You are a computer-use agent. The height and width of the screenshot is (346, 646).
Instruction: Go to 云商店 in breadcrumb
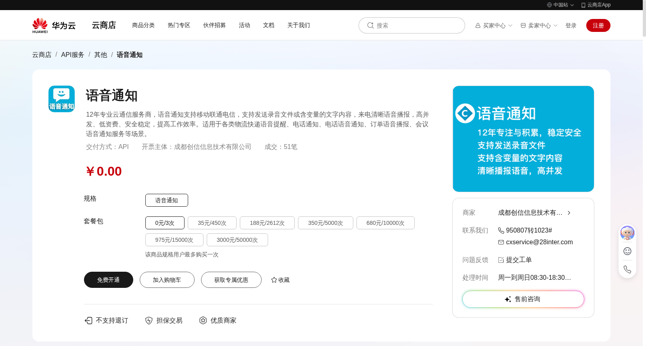[42, 55]
